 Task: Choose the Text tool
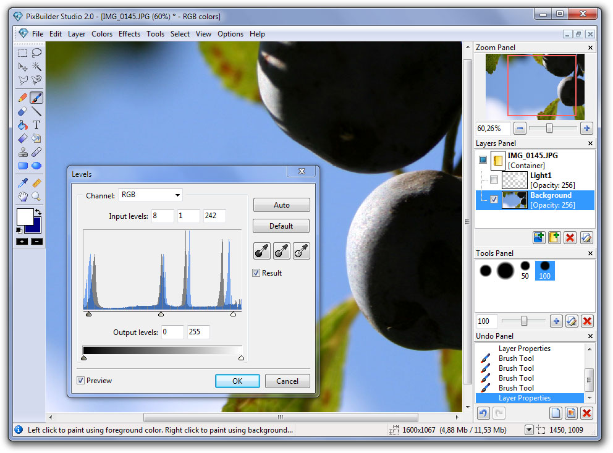tap(36, 125)
